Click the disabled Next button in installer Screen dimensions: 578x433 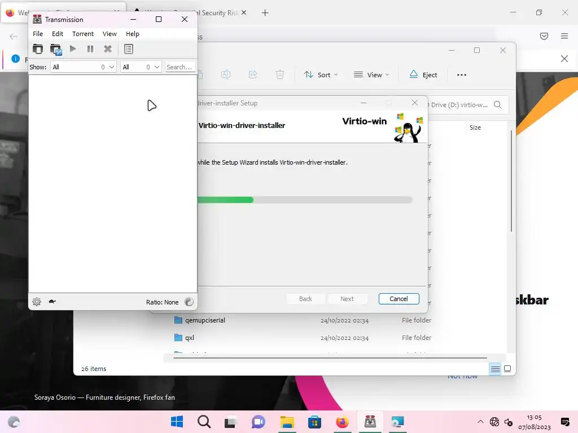[347, 299]
